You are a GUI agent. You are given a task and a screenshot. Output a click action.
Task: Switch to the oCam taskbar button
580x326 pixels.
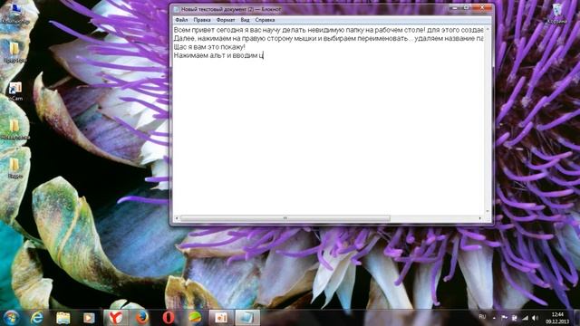coord(221,318)
